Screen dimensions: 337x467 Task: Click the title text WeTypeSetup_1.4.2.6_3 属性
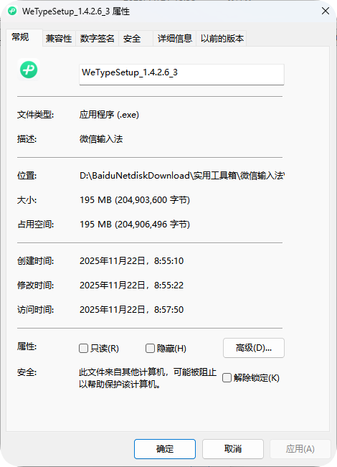click(x=76, y=11)
